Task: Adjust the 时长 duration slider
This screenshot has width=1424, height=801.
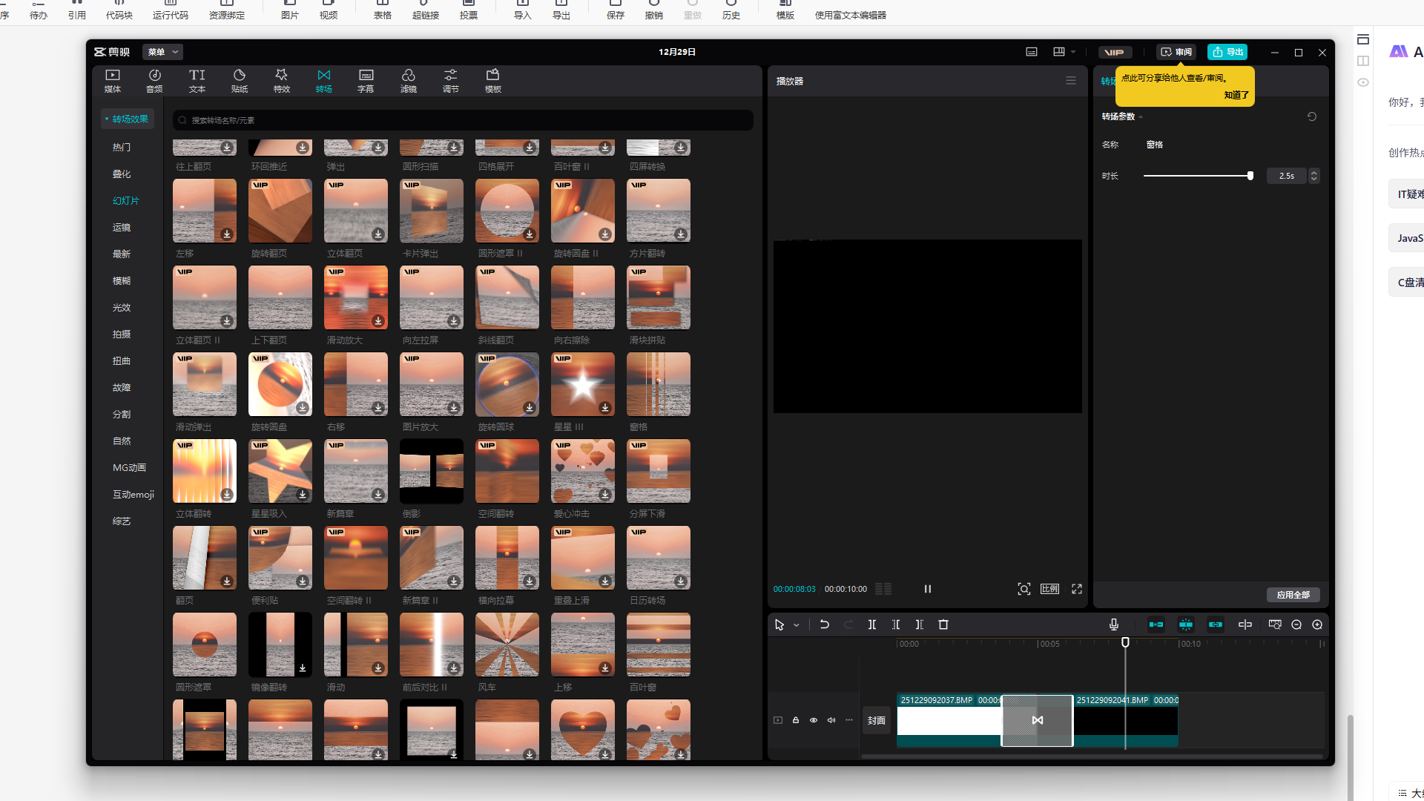Action: click(x=1197, y=176)
